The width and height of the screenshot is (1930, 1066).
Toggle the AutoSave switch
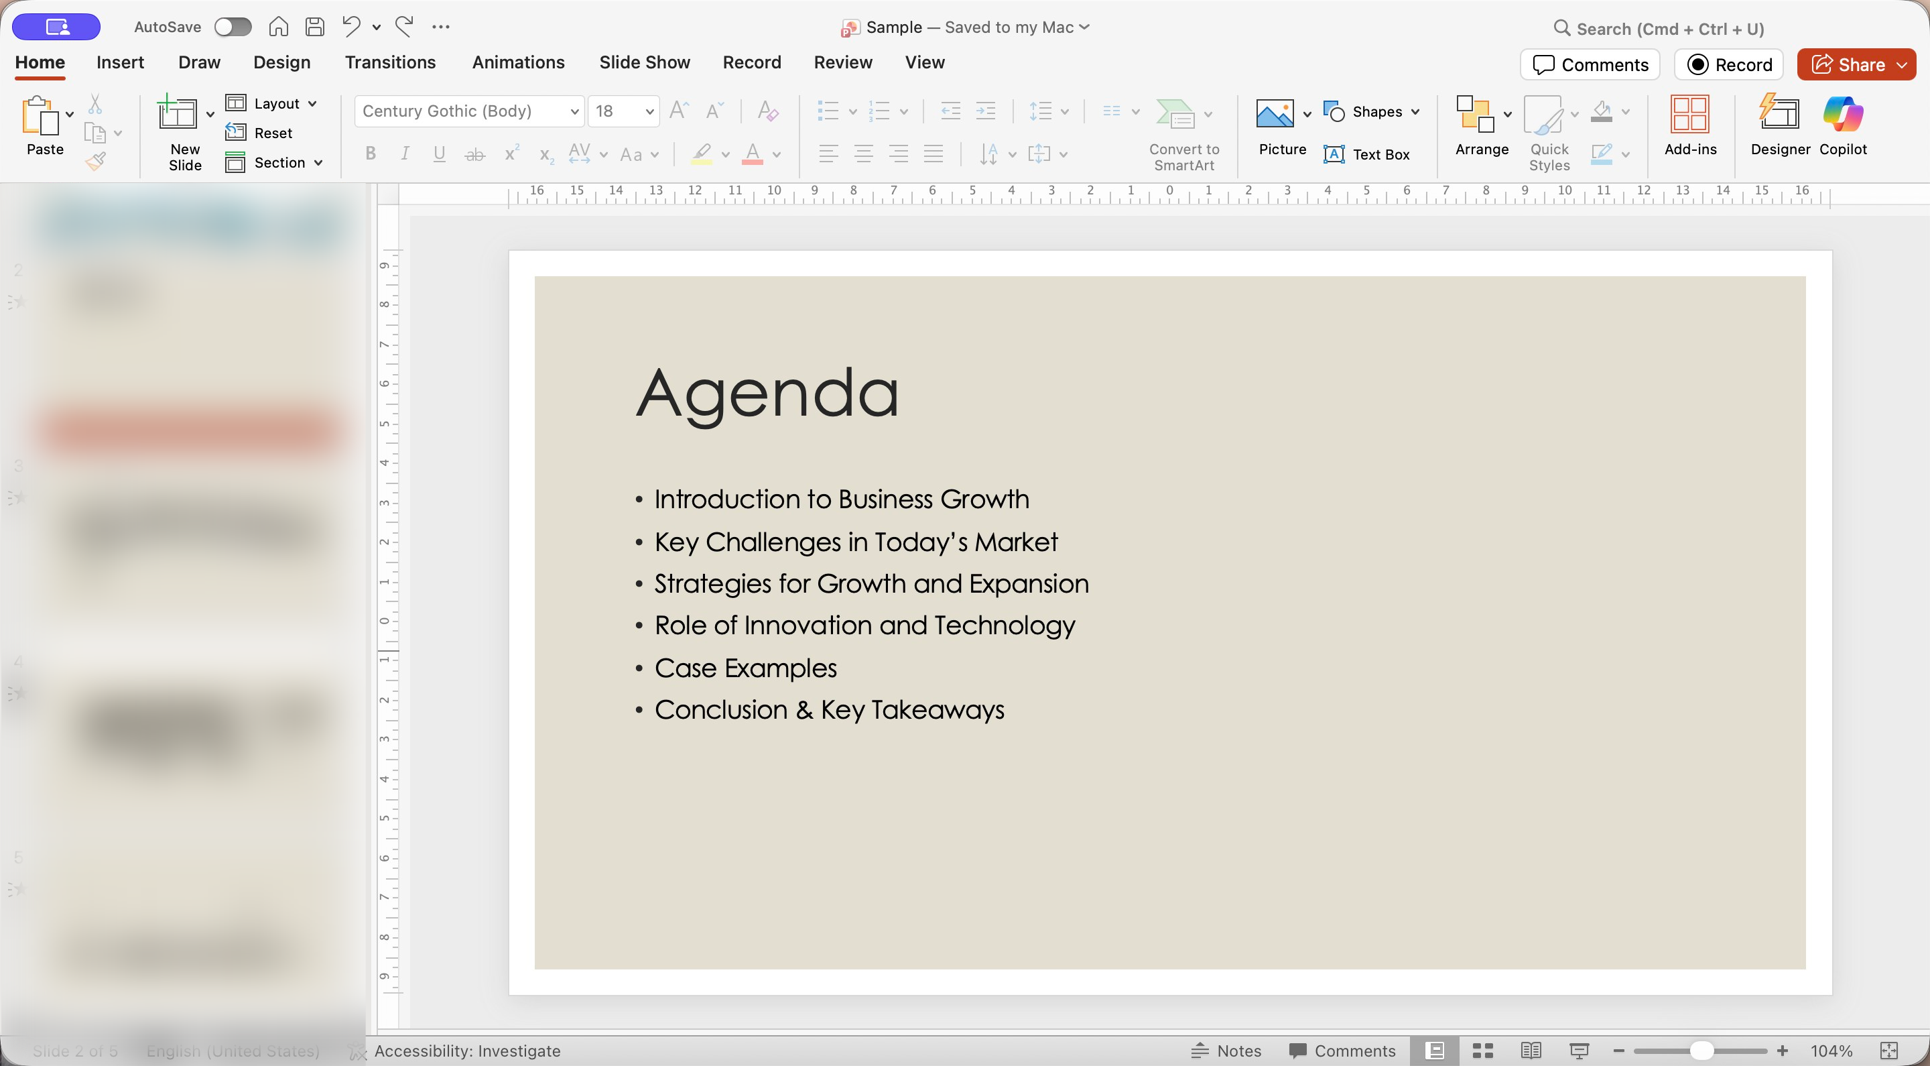coord(233,27)
